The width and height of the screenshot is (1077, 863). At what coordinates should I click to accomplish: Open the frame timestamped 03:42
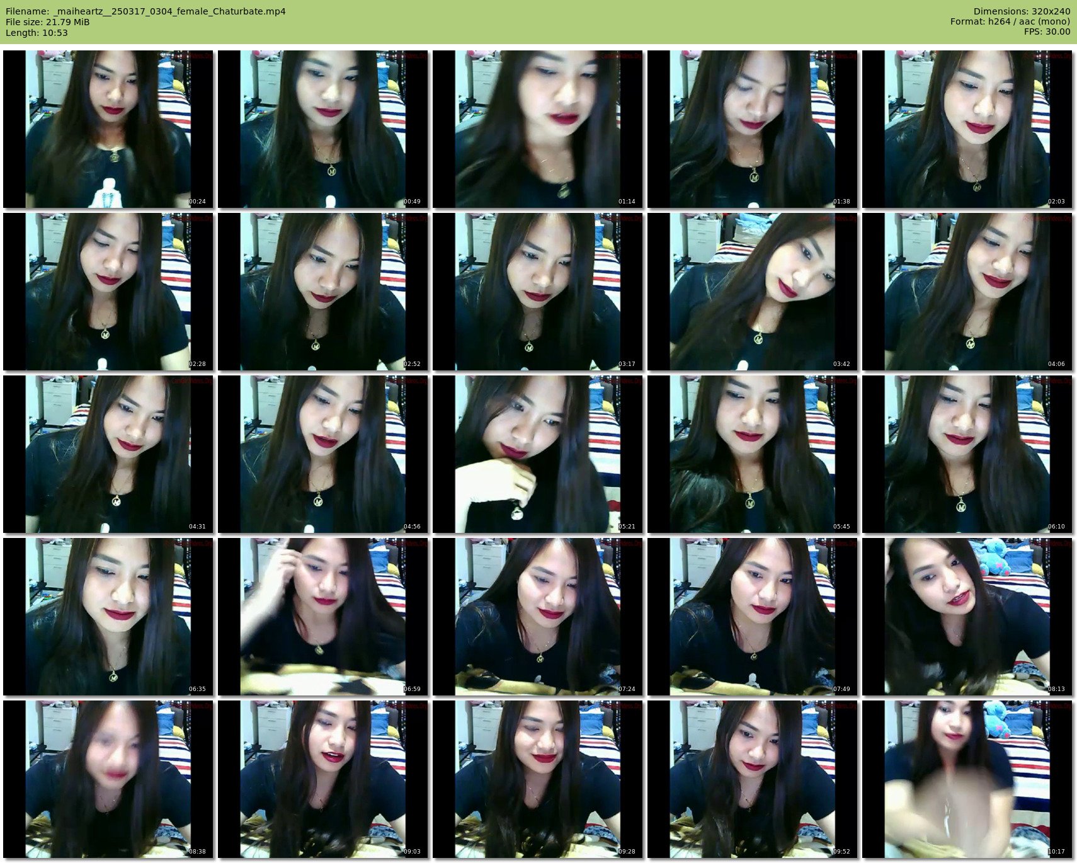[x=752, y=292]
